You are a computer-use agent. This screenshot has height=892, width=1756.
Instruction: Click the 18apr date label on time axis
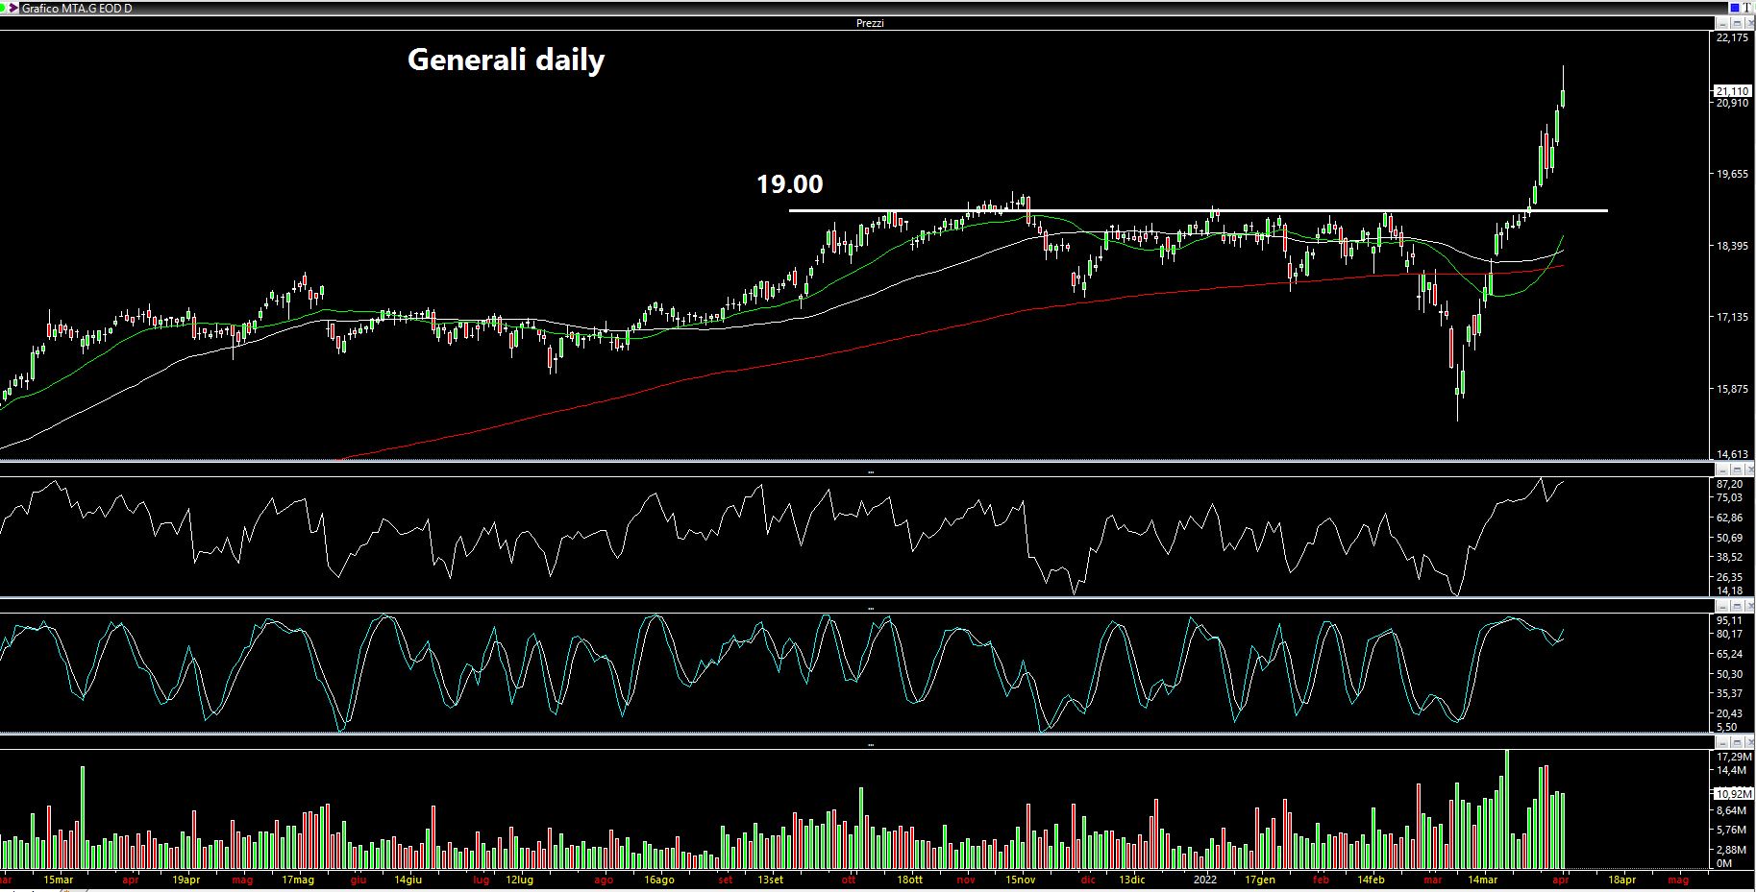(x=1622, y=880)
